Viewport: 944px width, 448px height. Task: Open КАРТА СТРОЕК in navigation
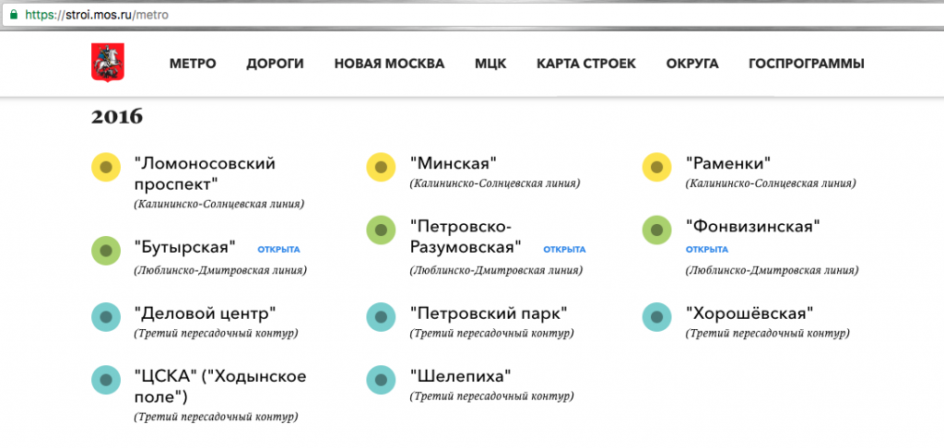tap(586, 64)
